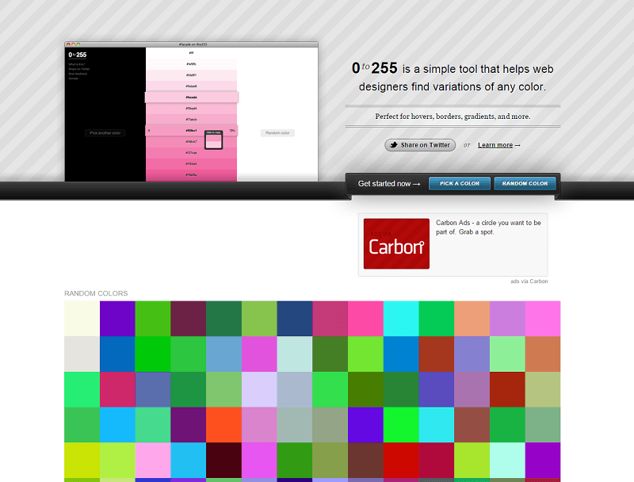Image resolution: width=634 pixels, height=482 pixels.
Task: Click the Share on Twitter button
Action: point(420,144)
